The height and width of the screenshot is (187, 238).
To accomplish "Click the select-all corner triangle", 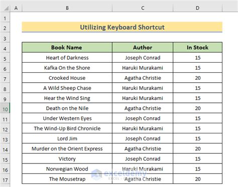I will click(x=6, y=8).
